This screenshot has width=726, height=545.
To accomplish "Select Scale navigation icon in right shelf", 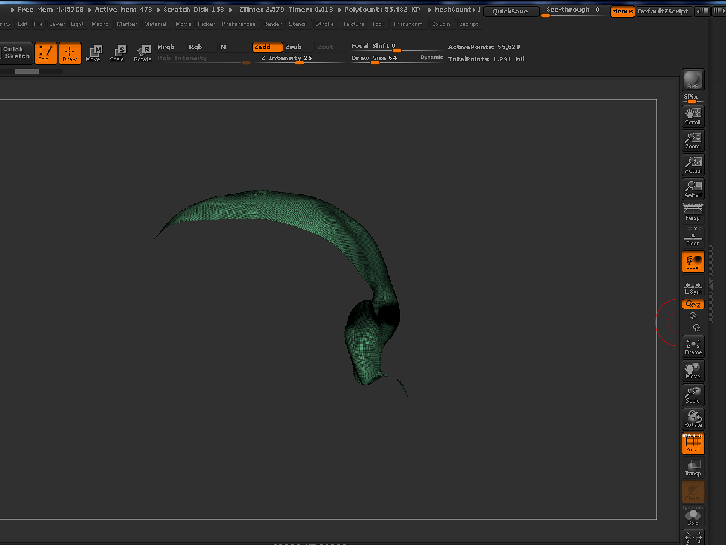I will [x=693, y=395].
